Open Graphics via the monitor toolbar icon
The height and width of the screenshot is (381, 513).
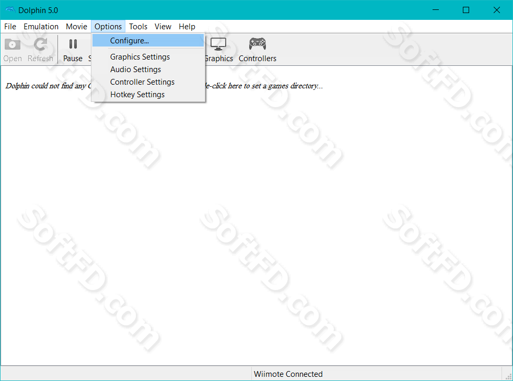pyautogui.click(x=218, y=44)
